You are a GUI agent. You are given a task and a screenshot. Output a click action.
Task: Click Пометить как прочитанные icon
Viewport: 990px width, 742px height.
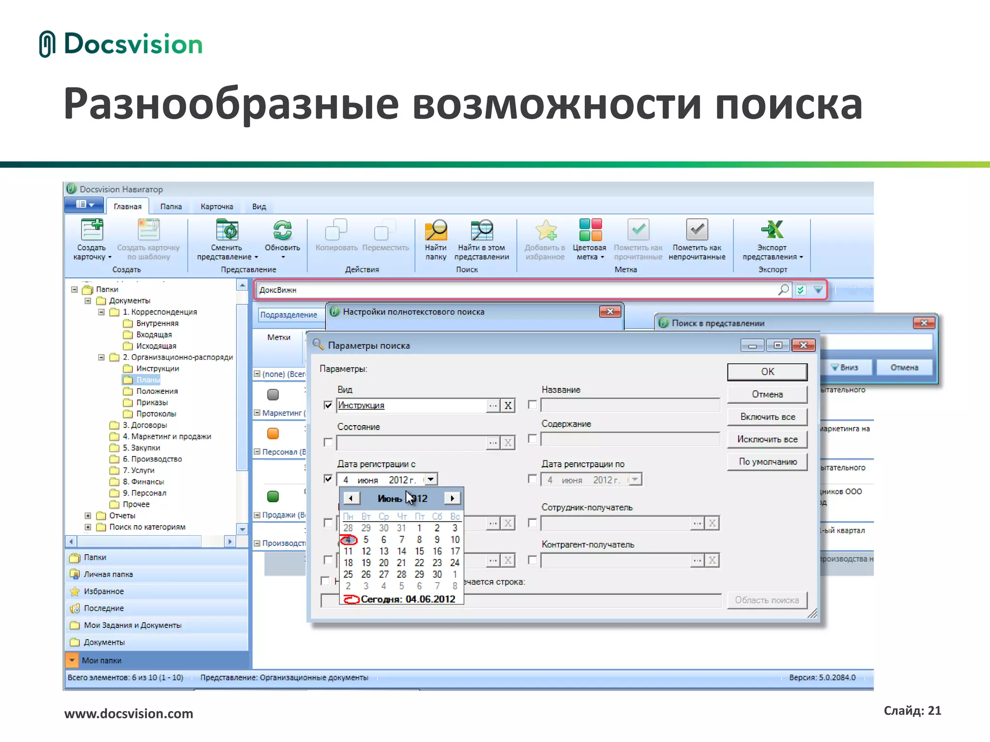tap(638, 230)
